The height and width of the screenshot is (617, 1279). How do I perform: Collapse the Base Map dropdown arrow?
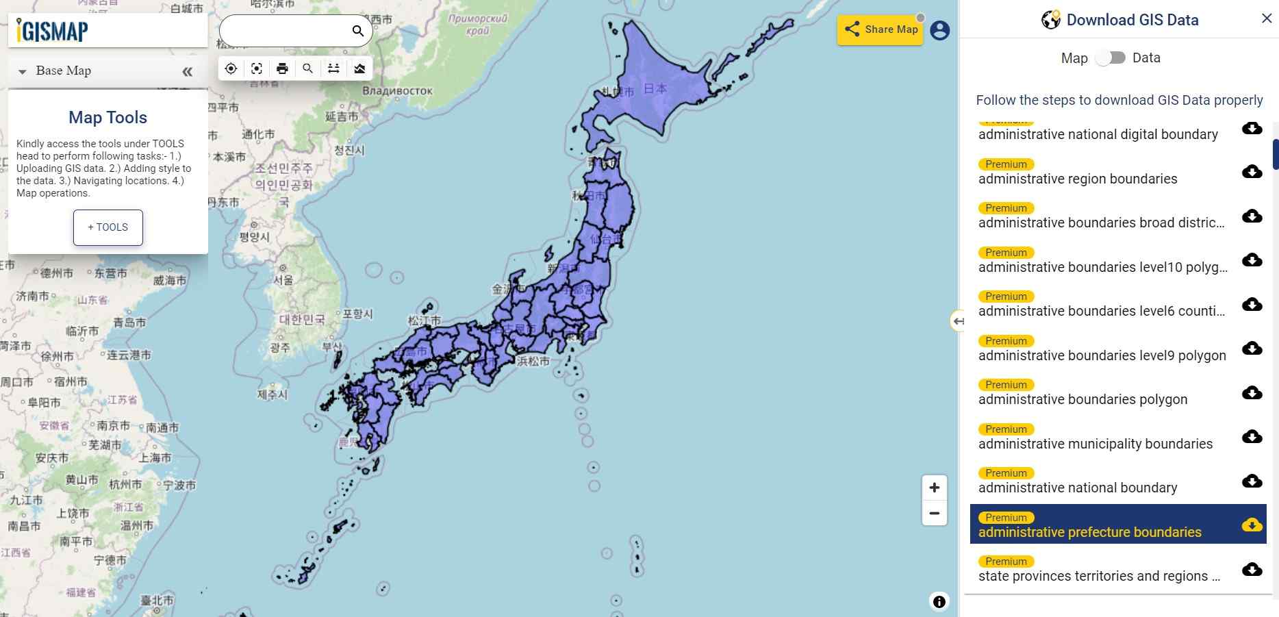[x=23, y=71]
